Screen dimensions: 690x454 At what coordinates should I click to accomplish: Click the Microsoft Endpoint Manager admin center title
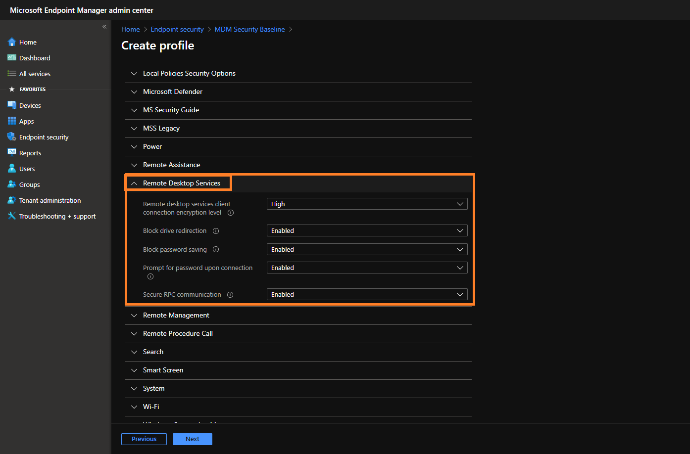(82, 10)
